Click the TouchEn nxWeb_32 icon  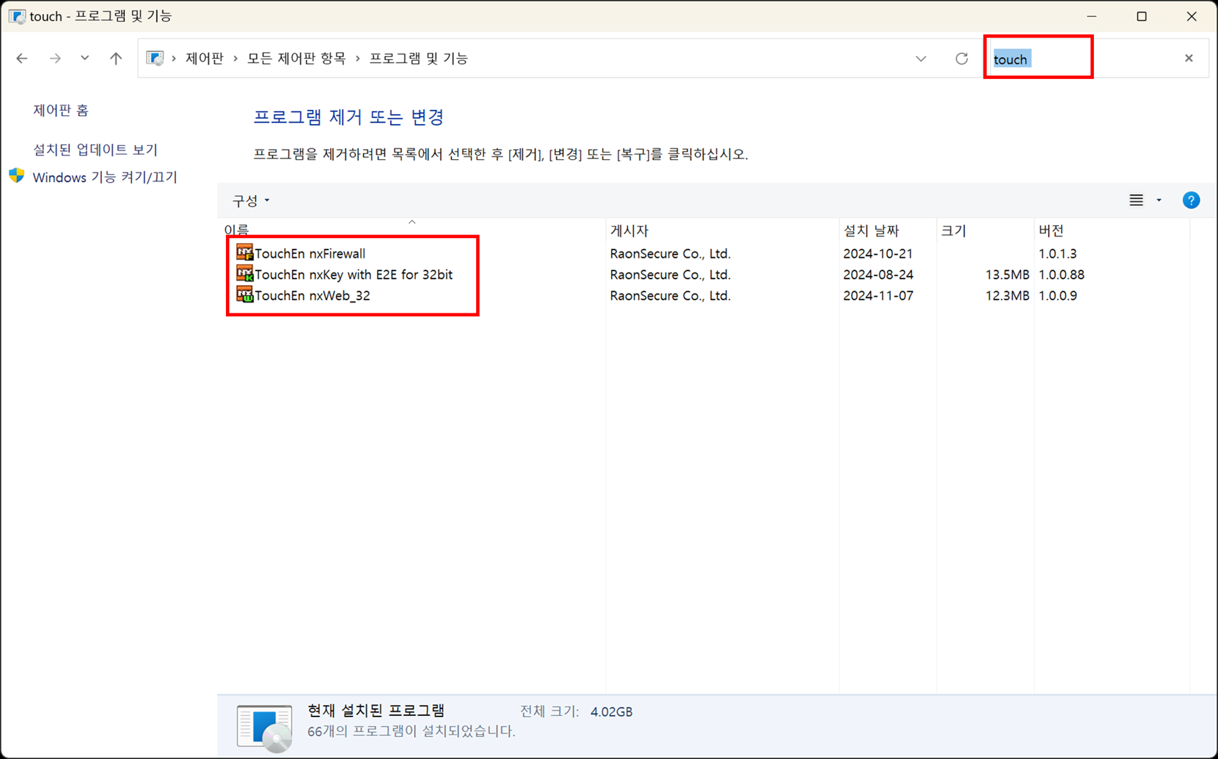click(x=244, y=295)
